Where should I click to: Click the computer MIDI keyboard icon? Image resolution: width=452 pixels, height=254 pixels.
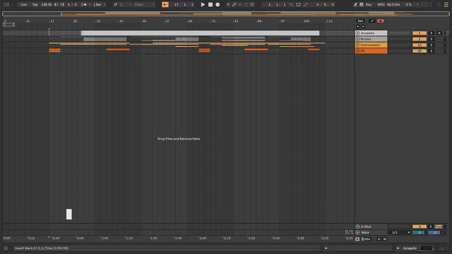[x=361, y=5]
